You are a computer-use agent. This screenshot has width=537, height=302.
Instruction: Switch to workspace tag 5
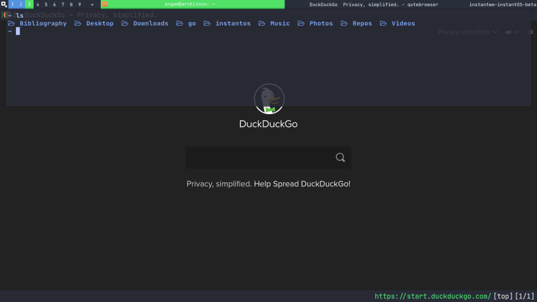(x=46, y=4)
